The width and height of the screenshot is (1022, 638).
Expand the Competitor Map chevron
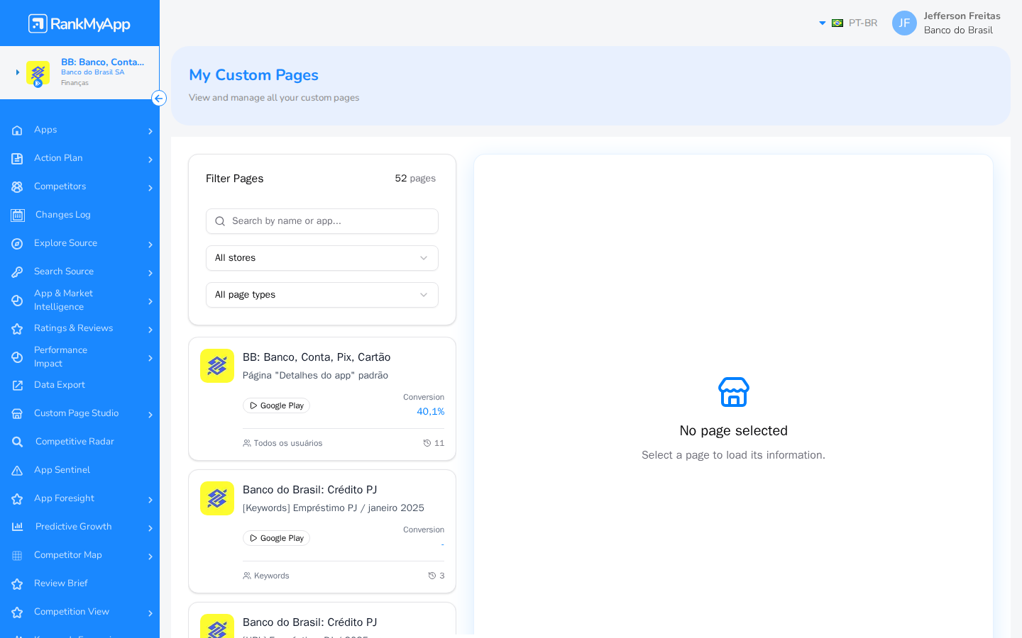coord(150,556)
